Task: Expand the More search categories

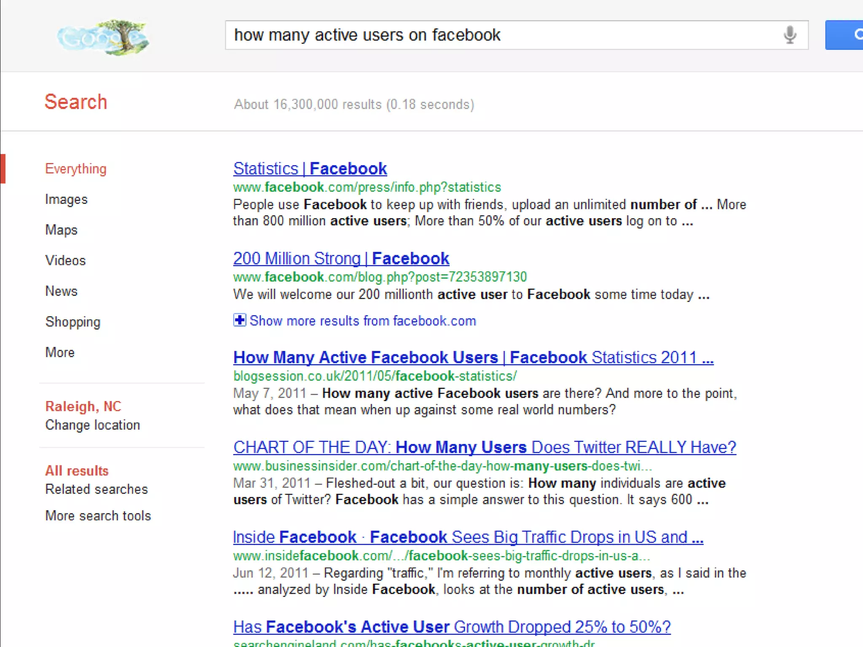Action: [60, 353]
